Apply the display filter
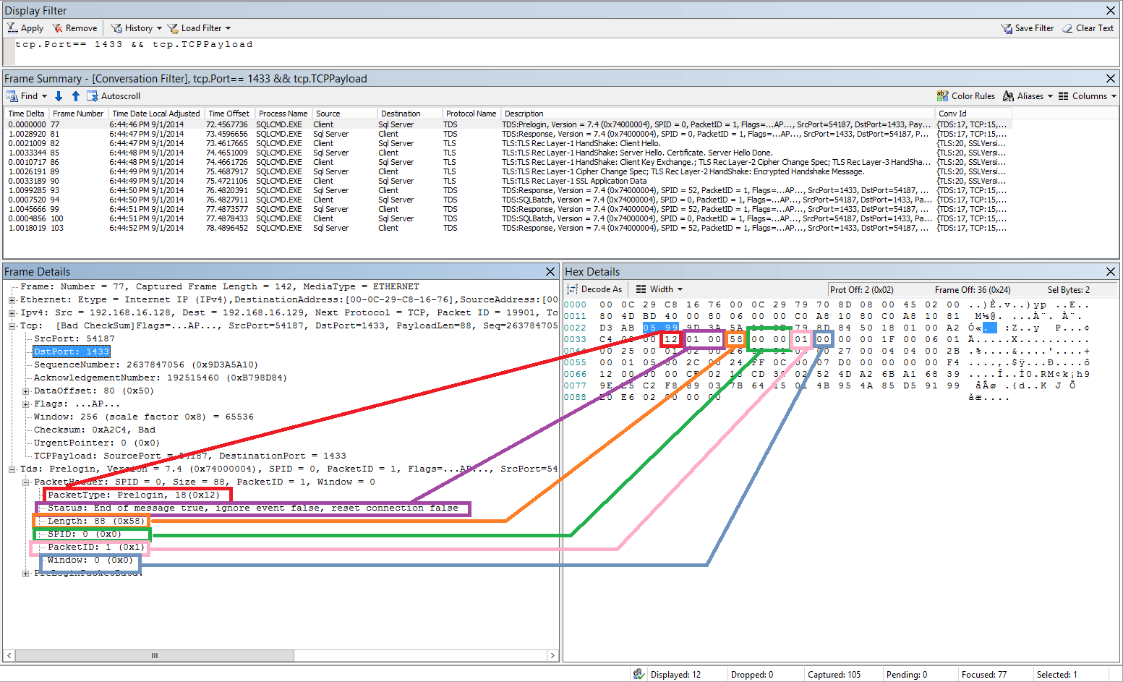This screenshot has height=682, width=1123. click(x=25, y=27)
